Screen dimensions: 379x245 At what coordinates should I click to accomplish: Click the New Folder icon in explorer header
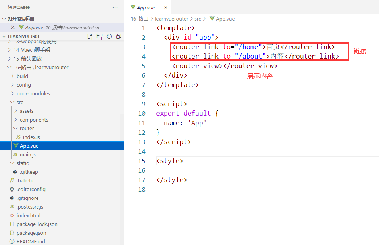100,36
